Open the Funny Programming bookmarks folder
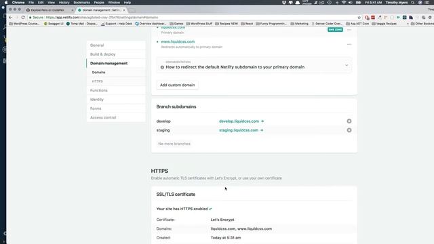This screenshot has width=434, height=244. coord(271,24)
